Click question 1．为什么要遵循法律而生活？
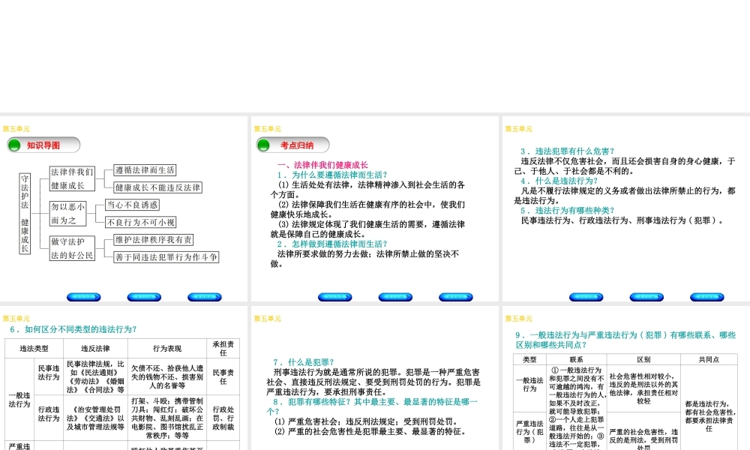Image resolution: width=750 pixels, height=450 pixels. [x=332, y=175]
